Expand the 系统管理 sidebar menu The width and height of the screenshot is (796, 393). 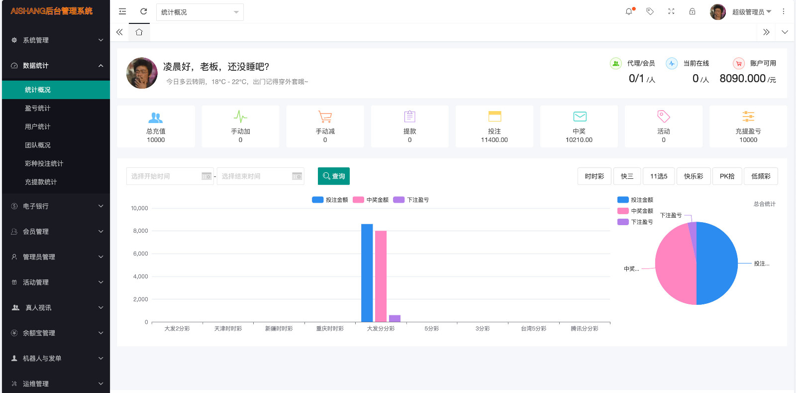[x=56, y=40]
